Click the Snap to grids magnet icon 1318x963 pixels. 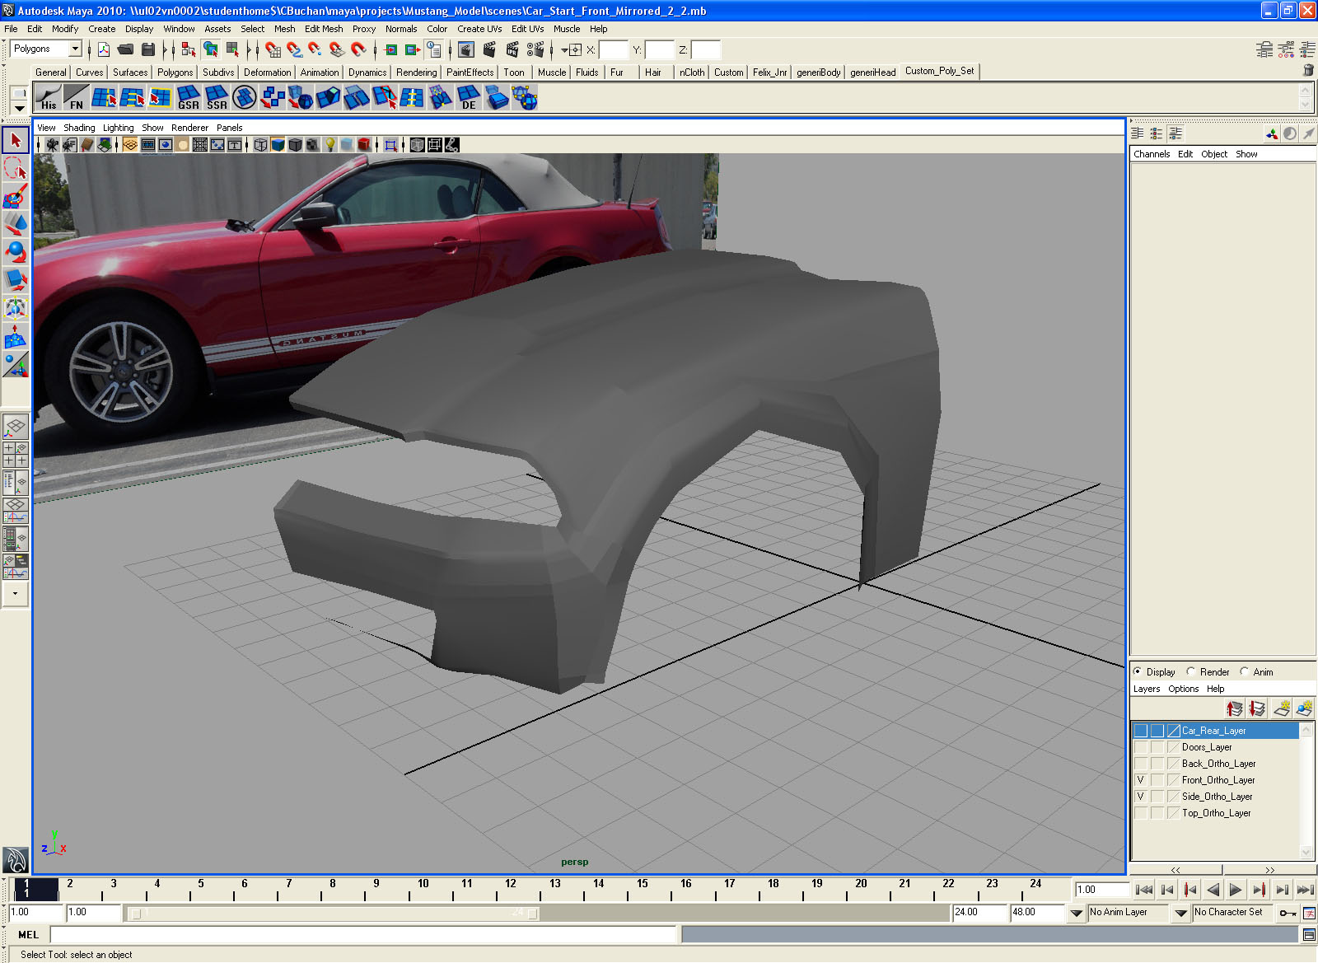tap(273, 50)
